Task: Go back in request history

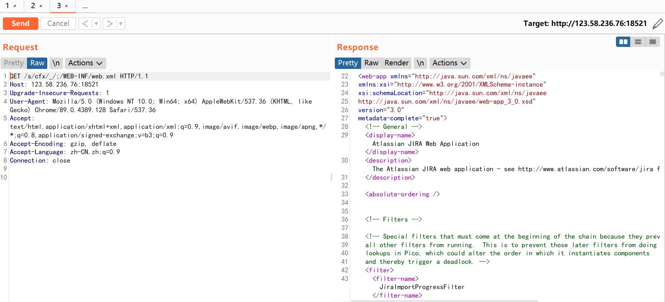Action: [85, 24]
